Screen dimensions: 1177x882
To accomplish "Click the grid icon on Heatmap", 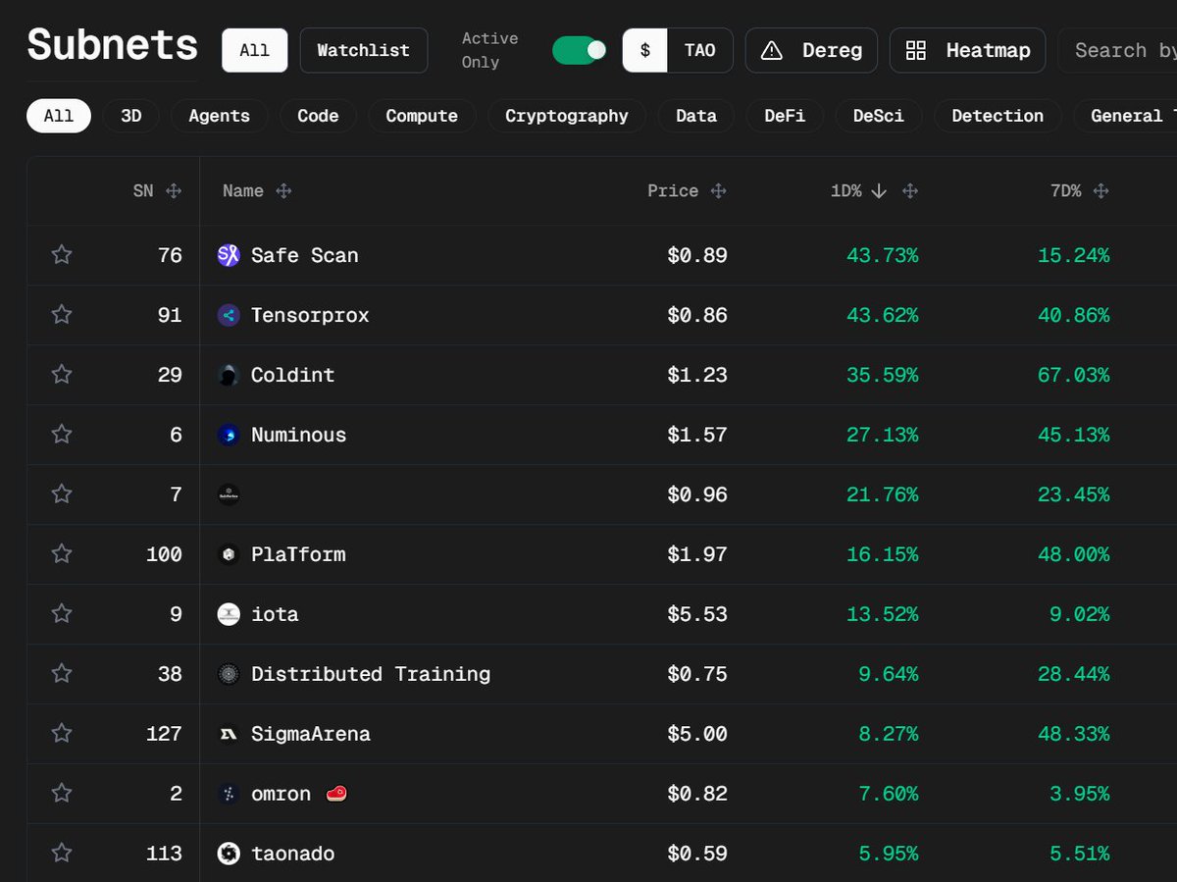I will coord(915,50).
